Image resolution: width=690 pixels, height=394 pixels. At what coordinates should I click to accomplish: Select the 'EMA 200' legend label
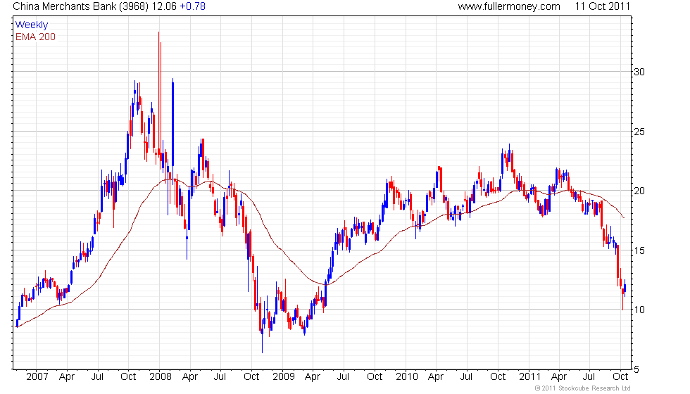pos(36,37)
